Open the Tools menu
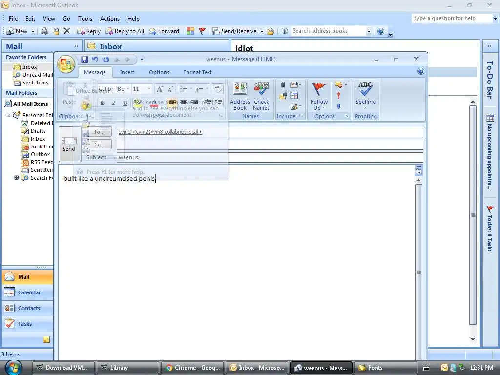 [x=85, y=19]
